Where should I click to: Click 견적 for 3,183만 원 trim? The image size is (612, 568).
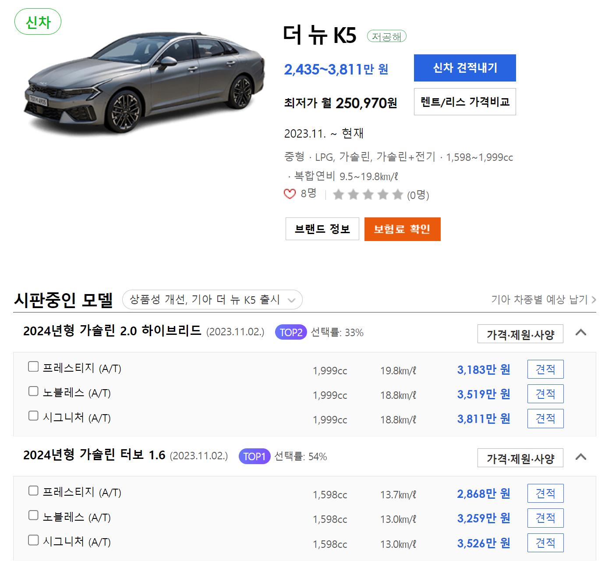coord(545,369)
